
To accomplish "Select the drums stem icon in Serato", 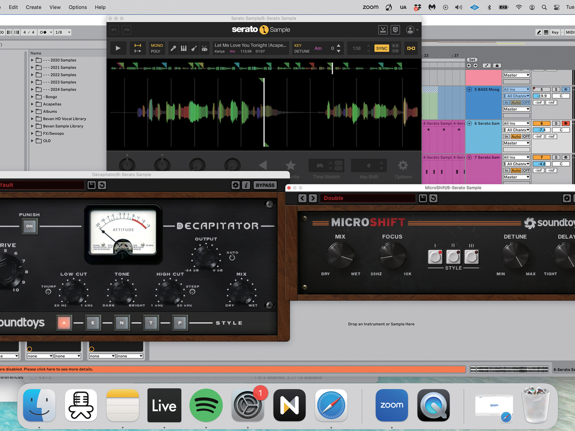I will pyautogui.click(x=205, y=48).
